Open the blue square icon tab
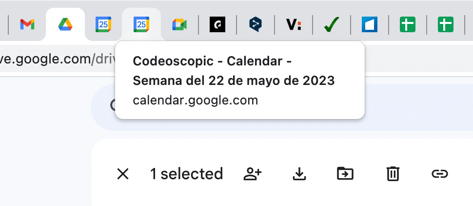 point(370,24)
